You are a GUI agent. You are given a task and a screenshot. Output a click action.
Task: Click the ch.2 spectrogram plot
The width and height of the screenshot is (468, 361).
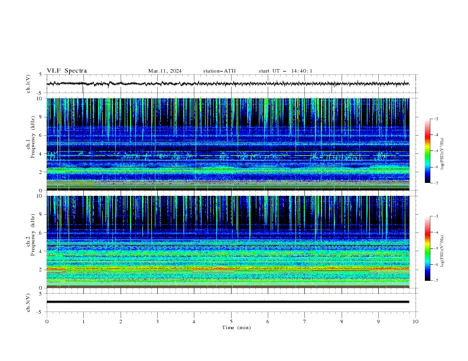[227, 242]
